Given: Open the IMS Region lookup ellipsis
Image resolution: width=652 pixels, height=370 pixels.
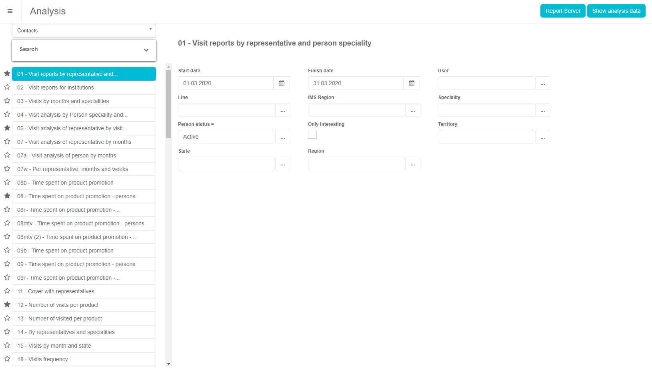Looking at the screenshot, I should tap(412, 110).
